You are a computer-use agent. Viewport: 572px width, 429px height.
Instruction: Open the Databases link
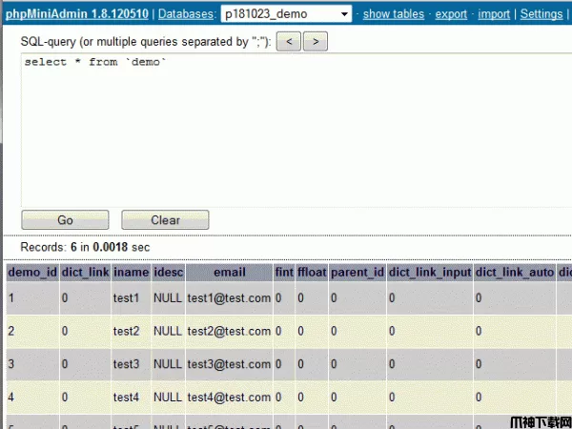click(186, 14)
